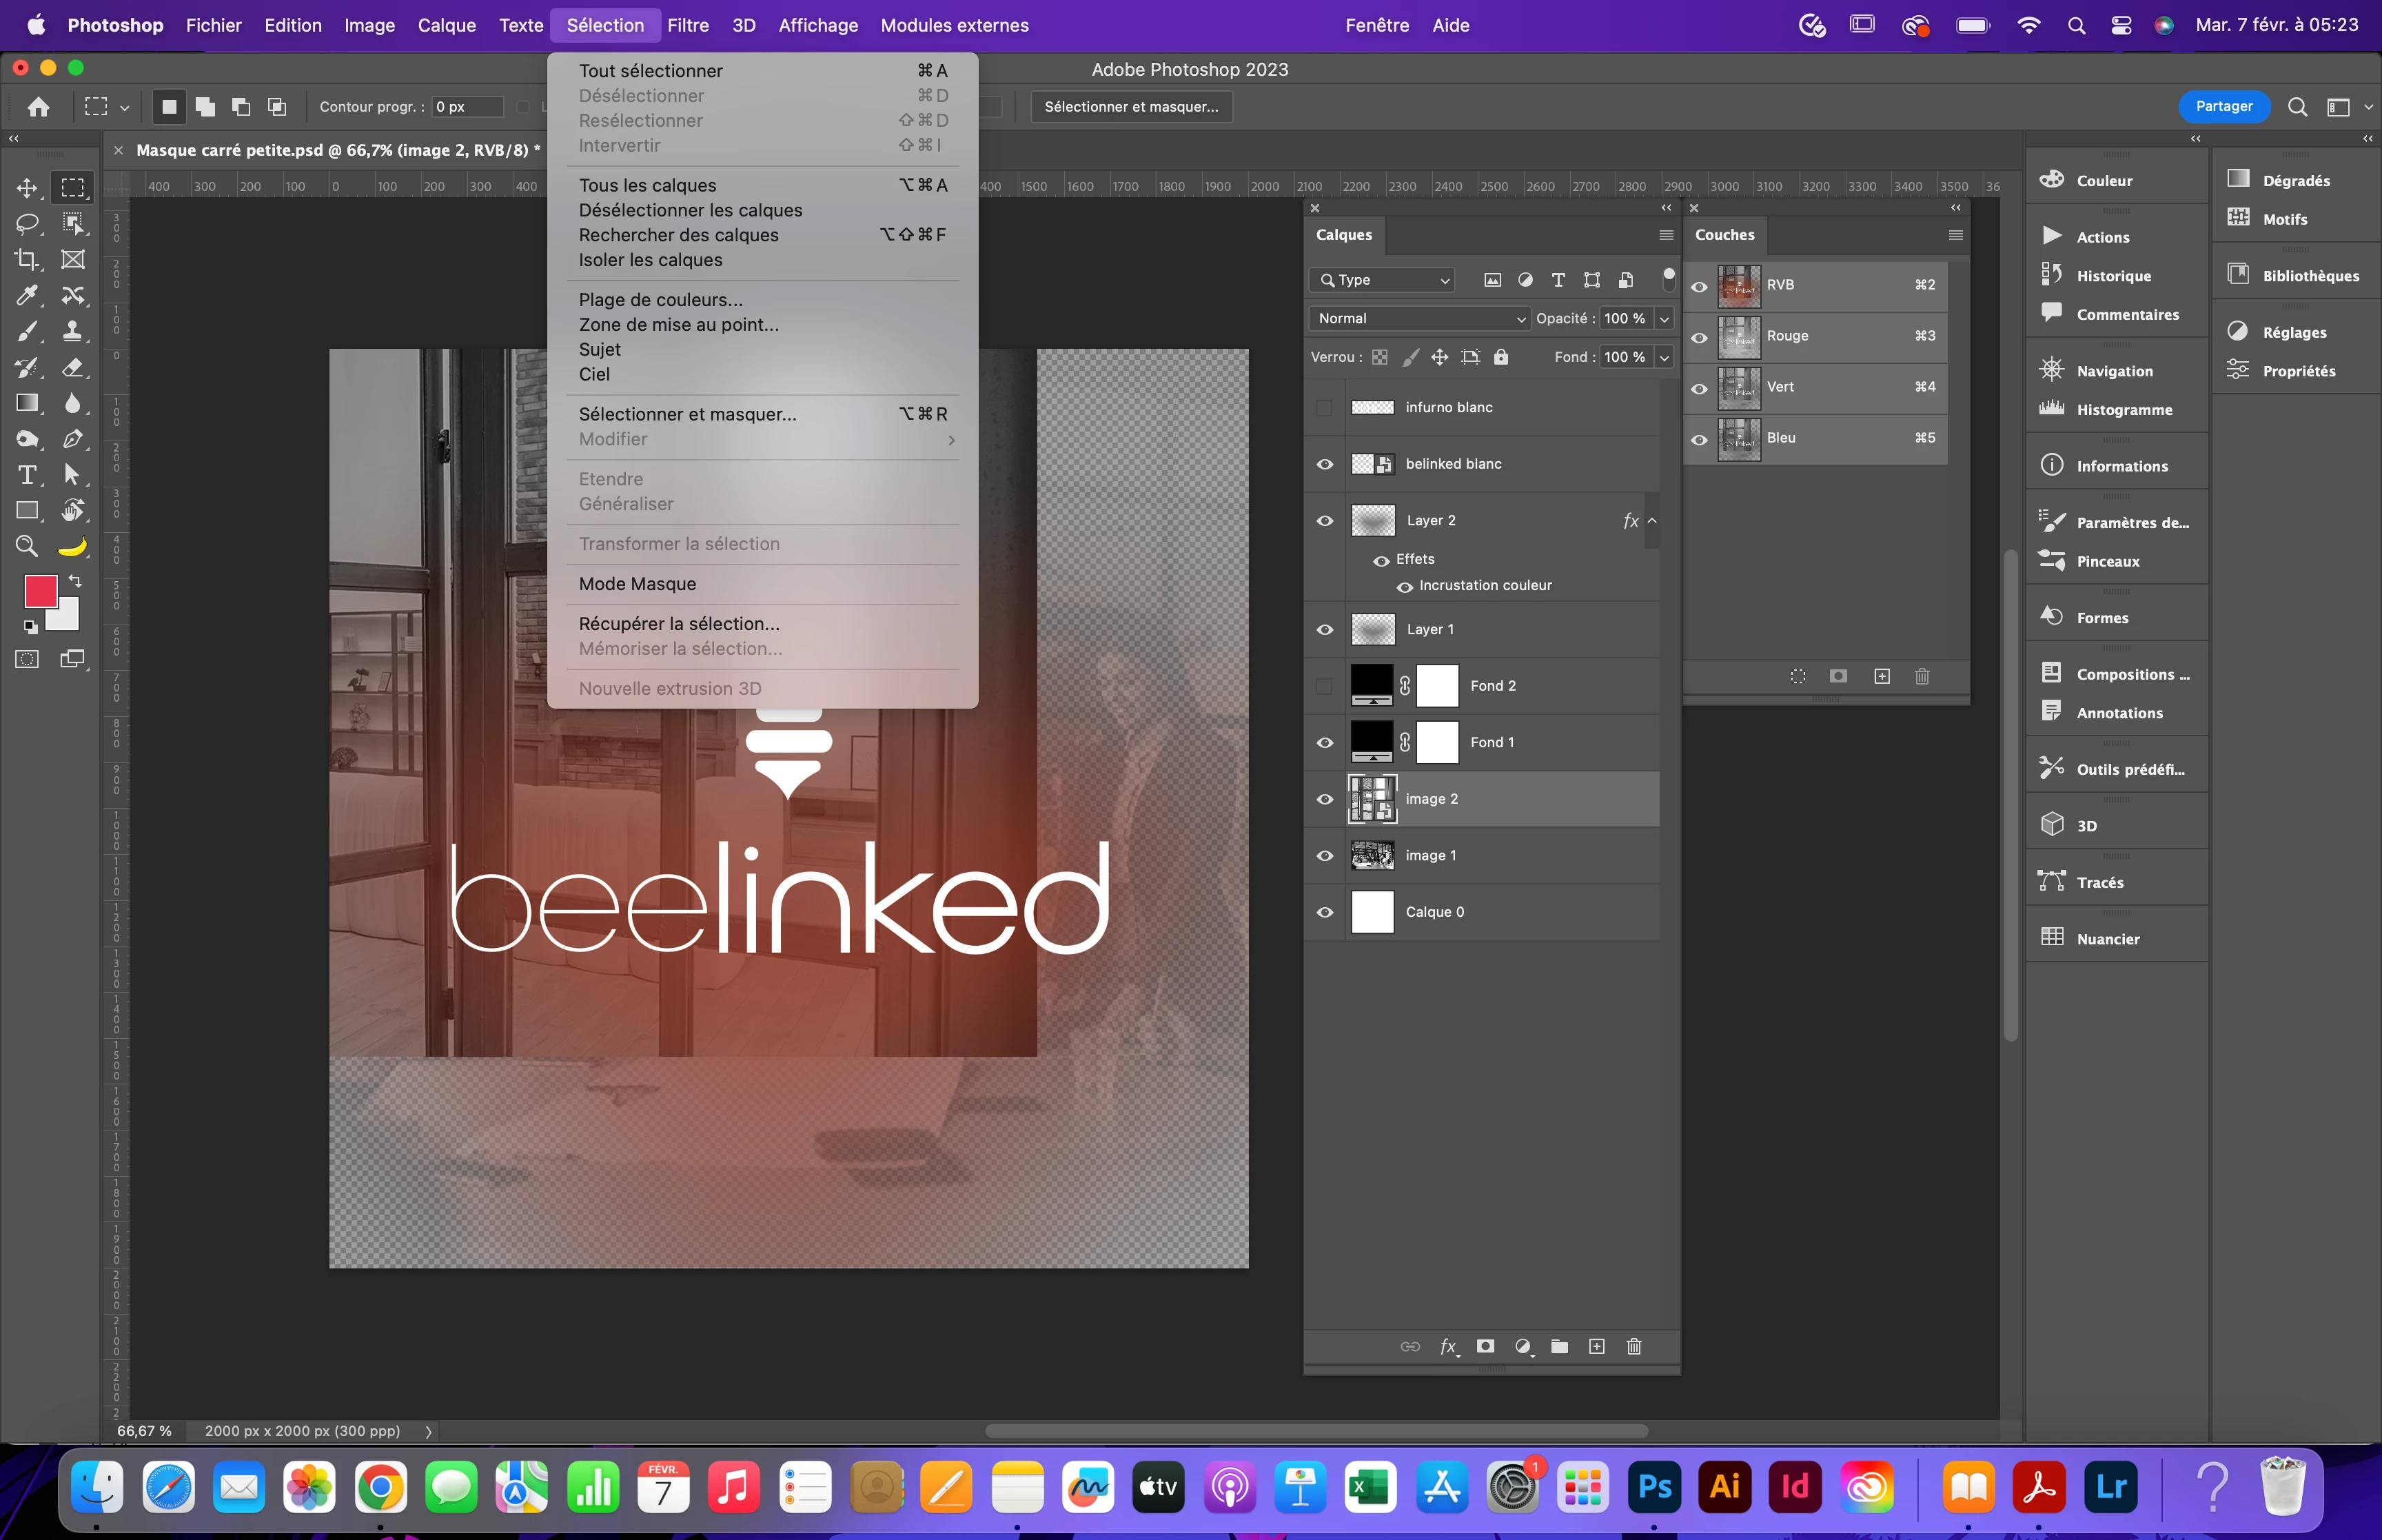Show the infurno blanc layer
Image resolution: width=2382 pixels, height=1540 pixels.
click(1325, 407)
